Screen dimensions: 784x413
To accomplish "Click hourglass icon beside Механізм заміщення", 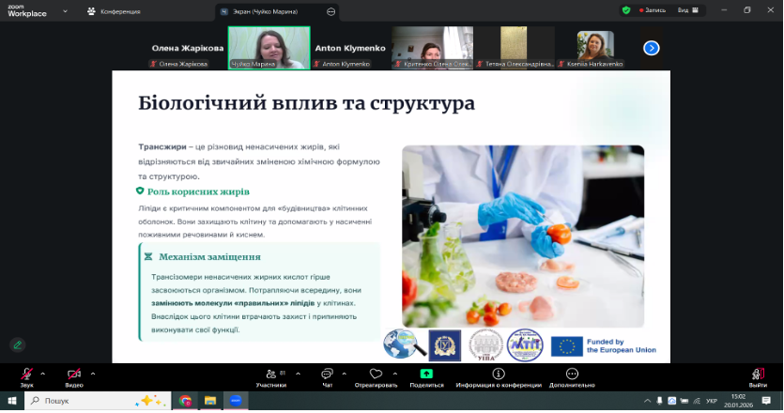I will click(148, 256).
